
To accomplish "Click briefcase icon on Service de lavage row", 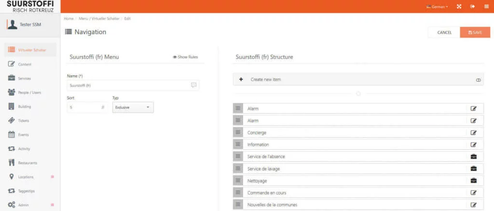I will (x=473, y=169).
